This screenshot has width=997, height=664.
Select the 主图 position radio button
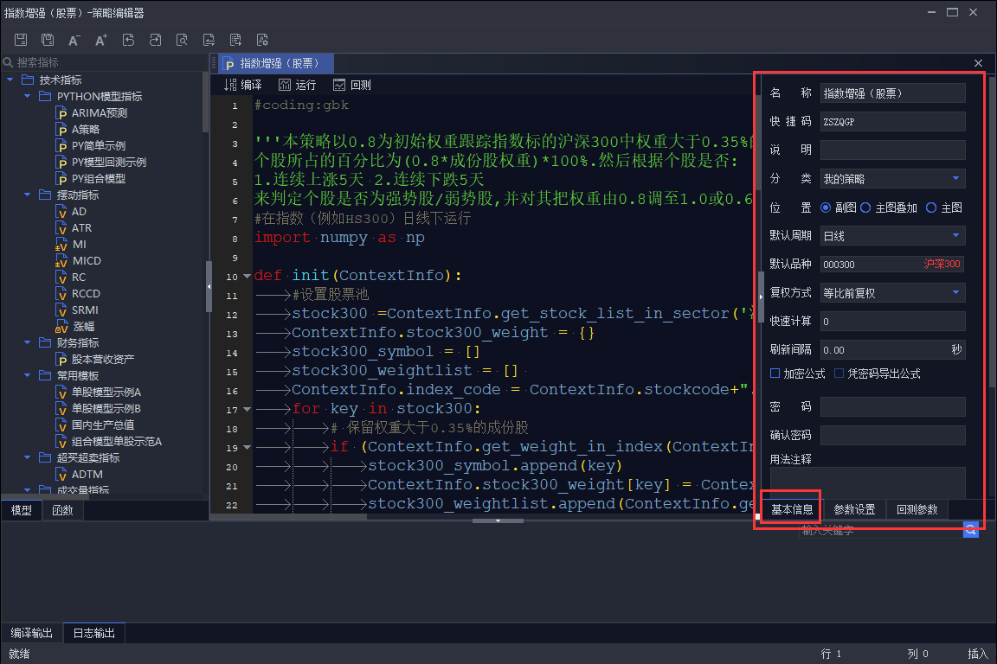pyautogui.click(x=931, y=207)
